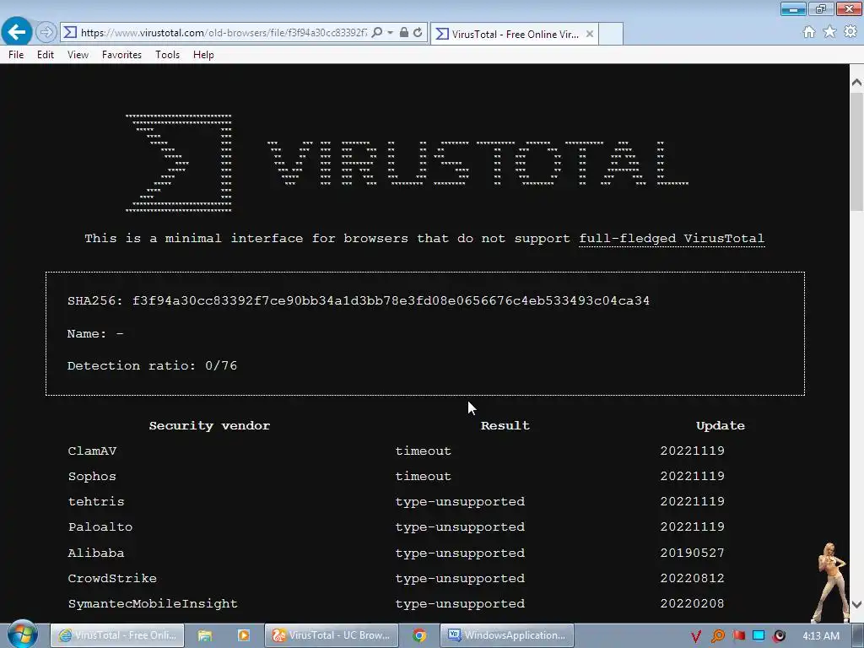Click the tehtris vendor name
The width and height of the screenshot is (864, 648).
coord(96,501)
